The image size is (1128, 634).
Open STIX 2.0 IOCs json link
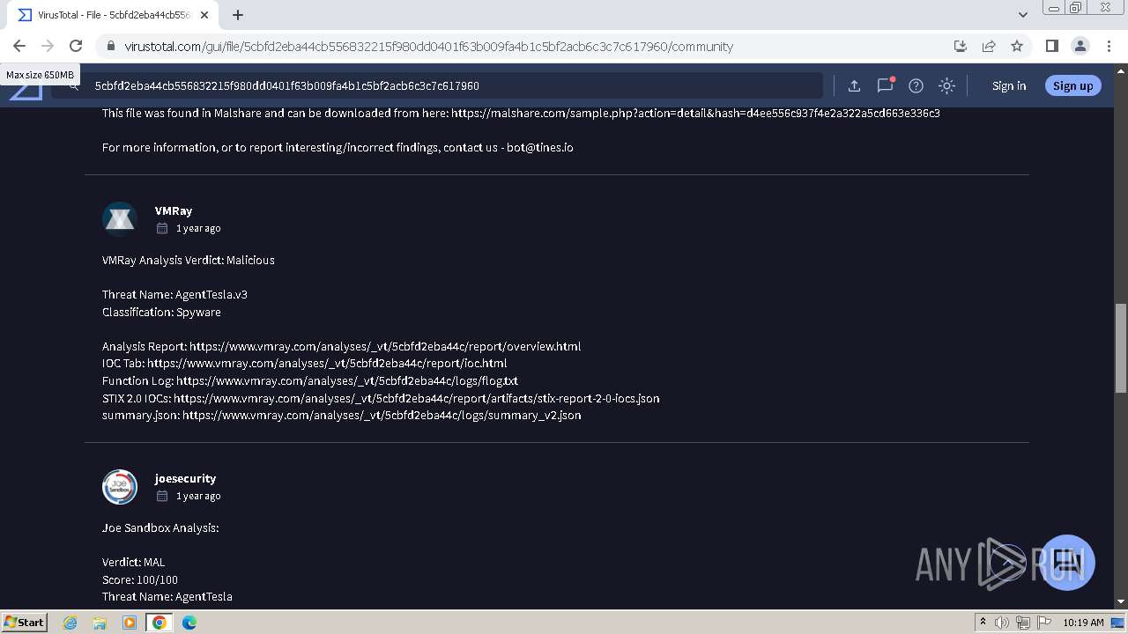pos(416,398)
